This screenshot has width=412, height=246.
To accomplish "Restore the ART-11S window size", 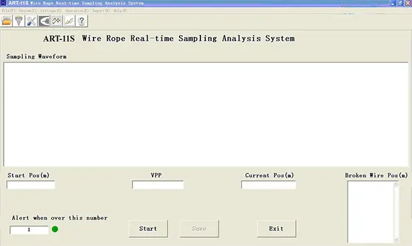I will [400, 3].
